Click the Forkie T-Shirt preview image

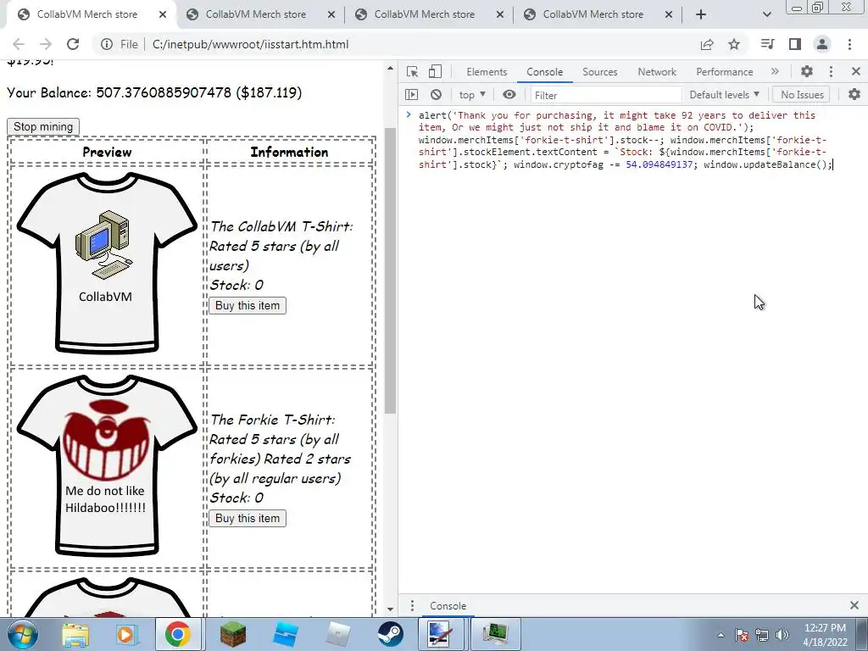(x=107, y=465)
